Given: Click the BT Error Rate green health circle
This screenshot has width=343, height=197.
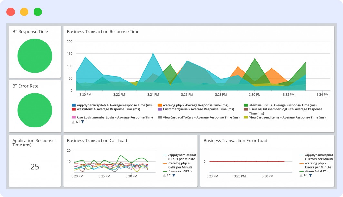Looking at the screenshot, I should click(34, 110).
